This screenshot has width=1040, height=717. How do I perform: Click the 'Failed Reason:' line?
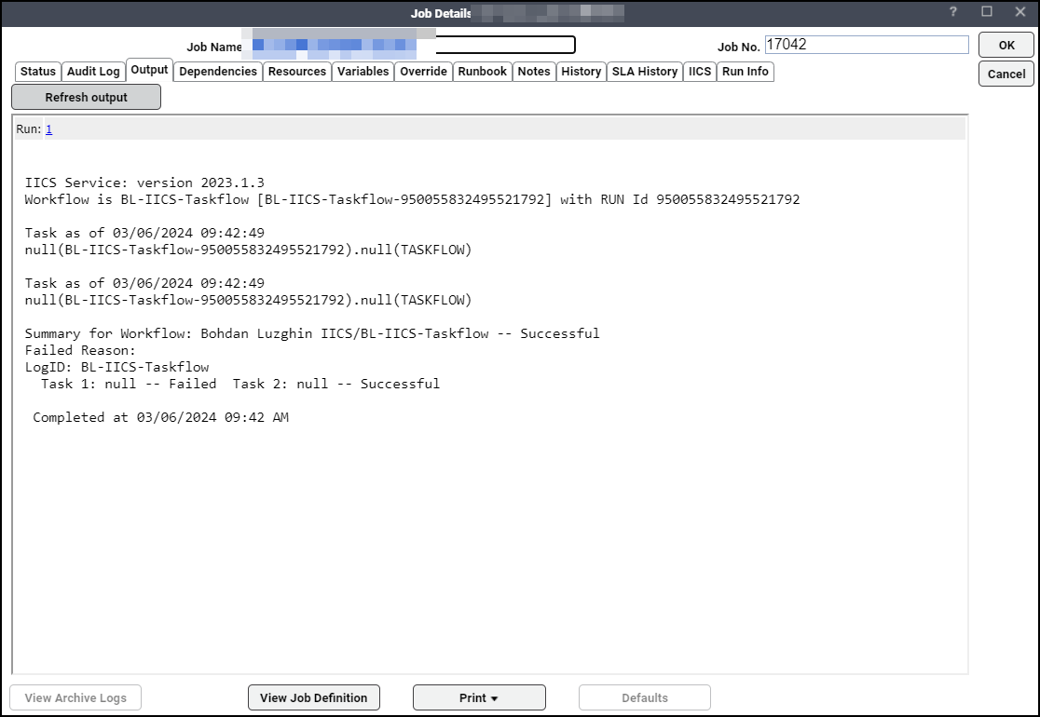click(x=80, y=350)
